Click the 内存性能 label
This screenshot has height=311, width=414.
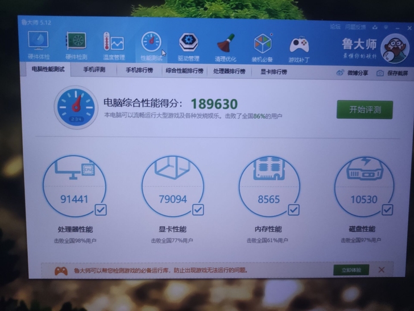click(x=268, y=229)
